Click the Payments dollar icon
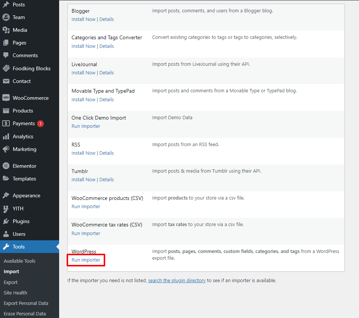Screen dimensions: 359x318 click(6, 123)
